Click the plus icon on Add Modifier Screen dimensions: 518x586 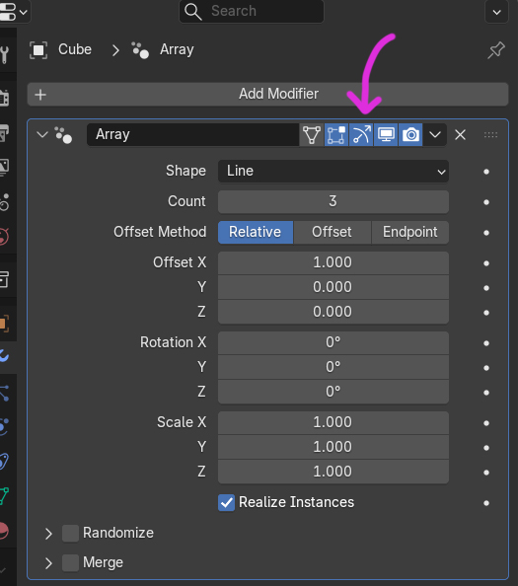tap(40, 95)
